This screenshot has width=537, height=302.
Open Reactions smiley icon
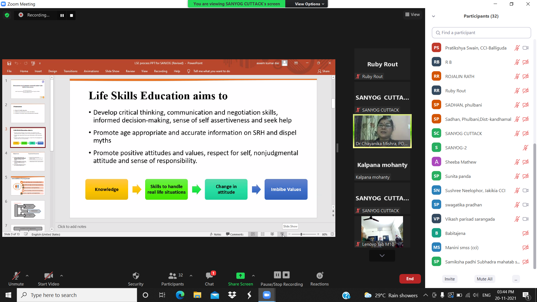pos(319,276)
